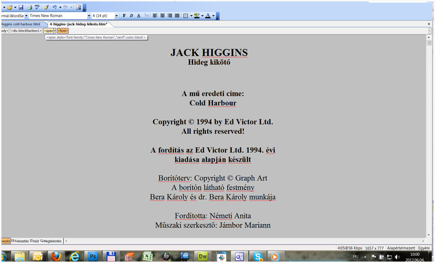Switch to Megtekintés preview view
Image resolution: width=435 pixels, height=263 pixels.
point(51,241)
